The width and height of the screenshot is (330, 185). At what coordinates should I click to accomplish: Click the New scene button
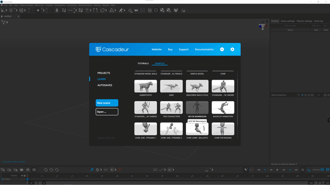click(107, 103)
